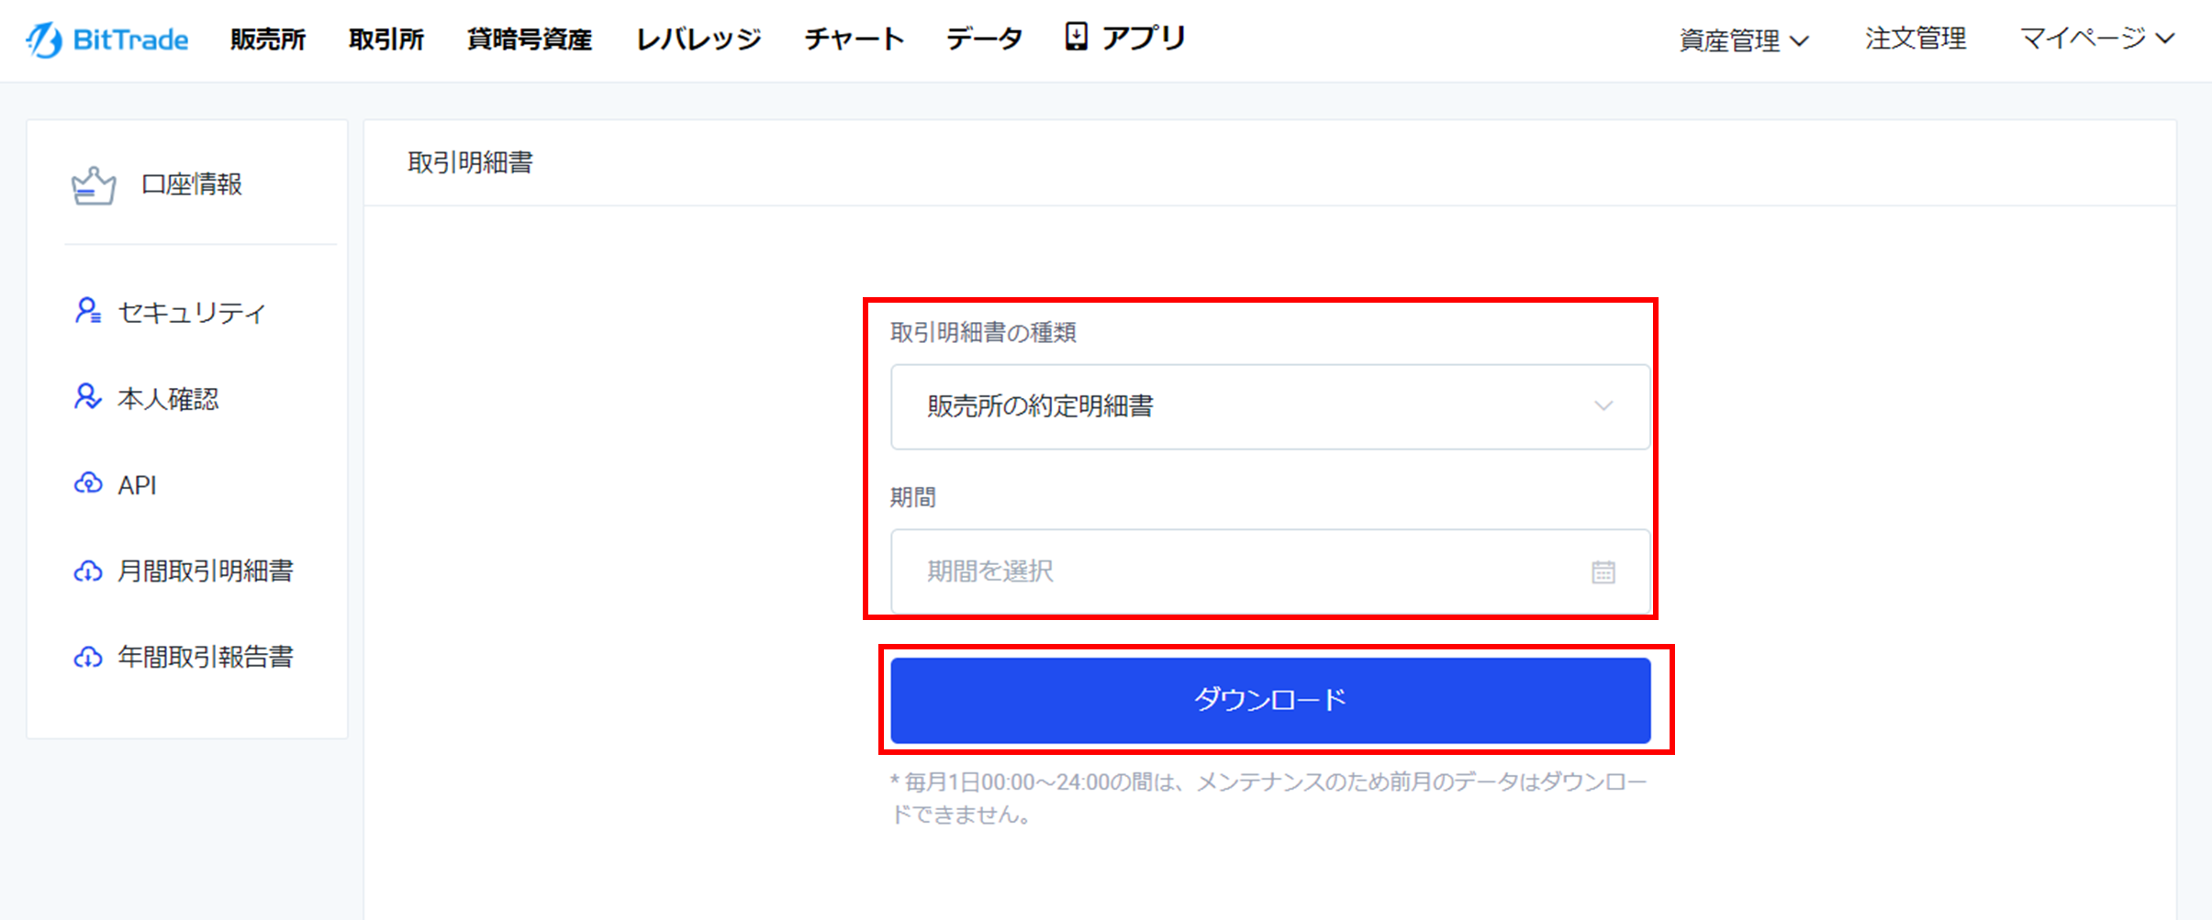Click the セキュリティ person icon in sidebar
2212x920 pixels.
[87, 311]
